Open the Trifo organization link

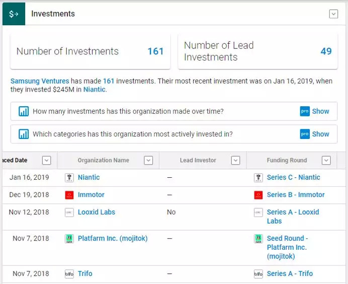(85, 274)
